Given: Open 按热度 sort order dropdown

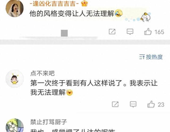Looking at the screenshot, I should pos(151,57).
